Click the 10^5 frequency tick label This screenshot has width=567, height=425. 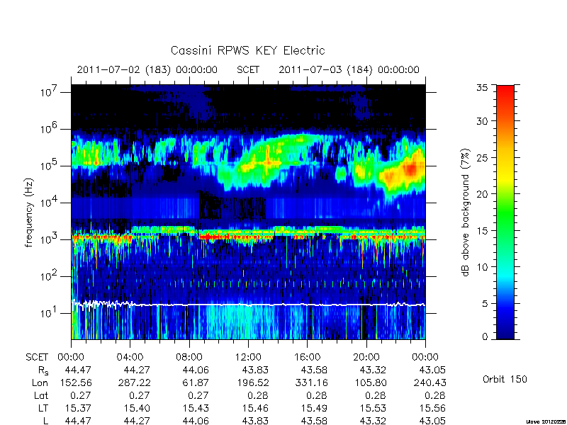point(50,166)
